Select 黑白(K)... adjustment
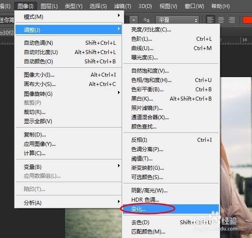This screenshot has height=238, width=252. [171, 99]
